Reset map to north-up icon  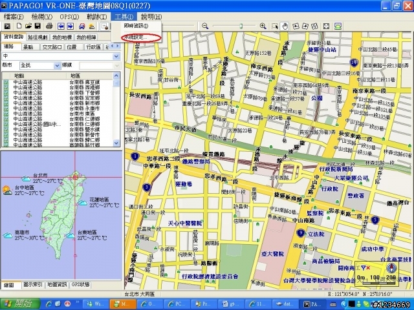click(314, 26)
